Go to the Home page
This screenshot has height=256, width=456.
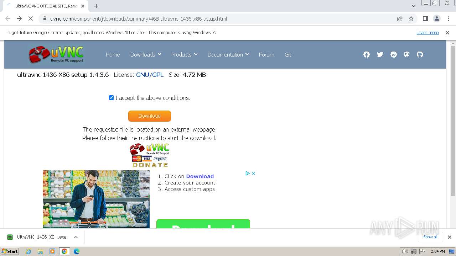[113, 54]
